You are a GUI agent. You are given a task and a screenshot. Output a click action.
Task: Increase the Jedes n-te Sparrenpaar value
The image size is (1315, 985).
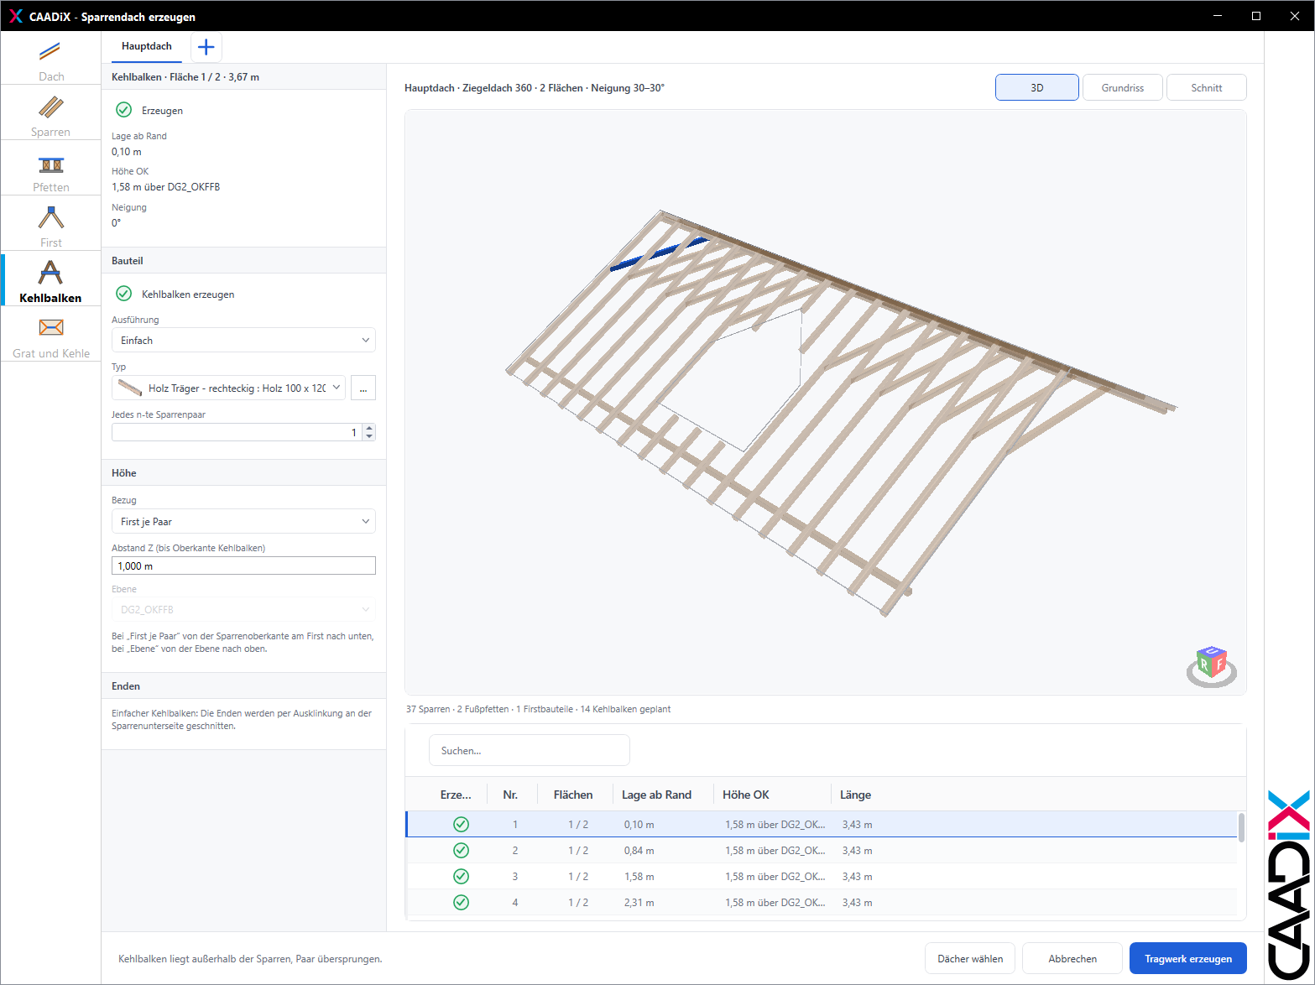tap(369, 429)
